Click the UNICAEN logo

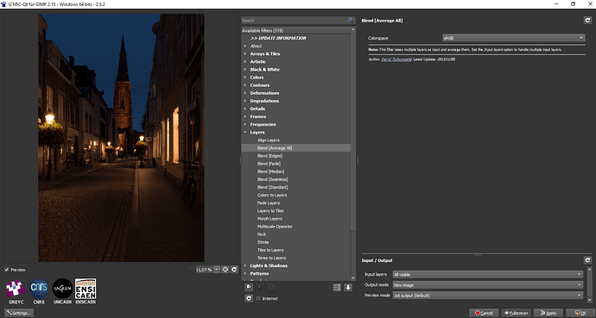[x=62, y=289]
